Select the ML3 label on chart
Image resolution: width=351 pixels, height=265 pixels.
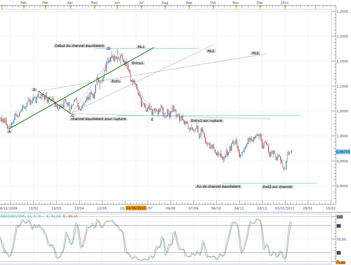(x=211, y=51)
